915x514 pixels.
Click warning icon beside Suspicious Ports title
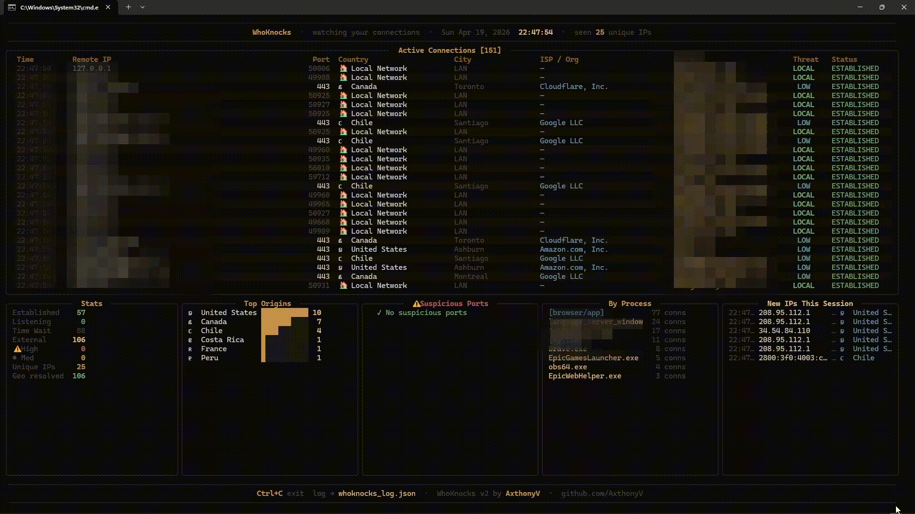(x=417, y=304)
